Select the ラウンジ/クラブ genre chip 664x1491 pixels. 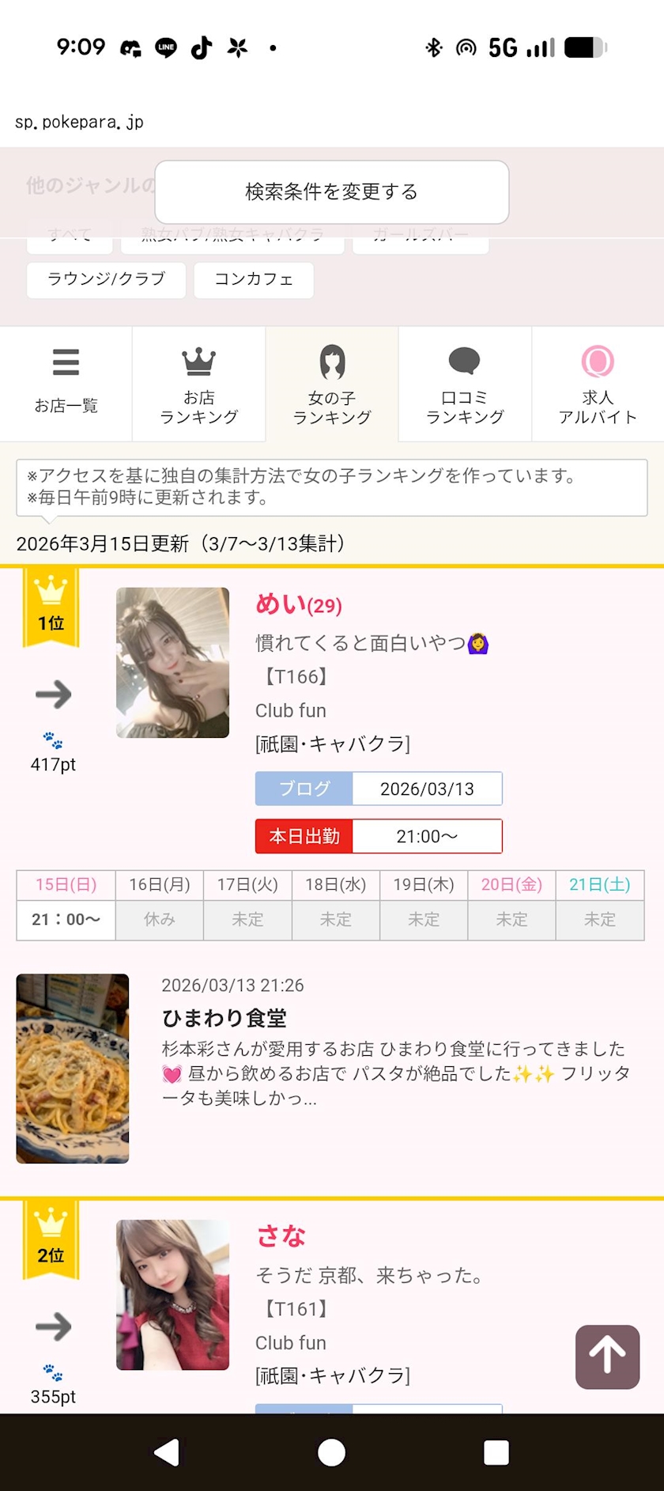point(106,279)
